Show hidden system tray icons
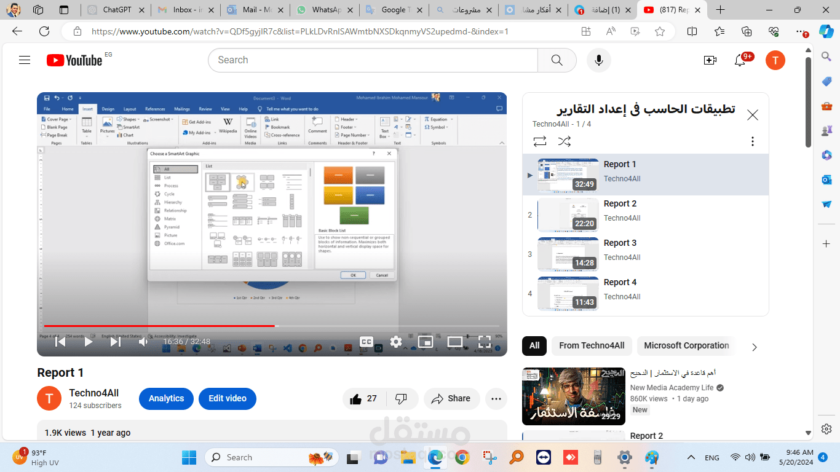The image size is (840, 472). pos(691,457)
